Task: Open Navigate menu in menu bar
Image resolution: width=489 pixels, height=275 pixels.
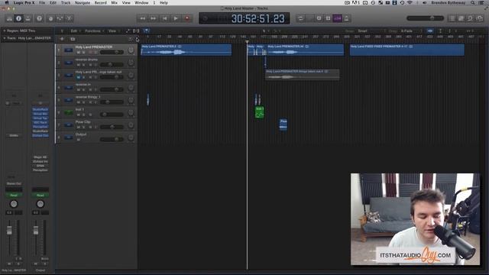Action: pyautogui.click(x=83, y=2)
